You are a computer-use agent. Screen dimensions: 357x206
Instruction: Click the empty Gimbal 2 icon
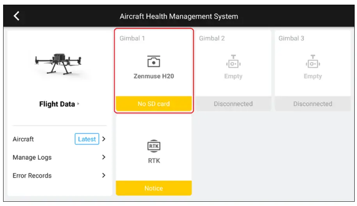coord(233,62)
